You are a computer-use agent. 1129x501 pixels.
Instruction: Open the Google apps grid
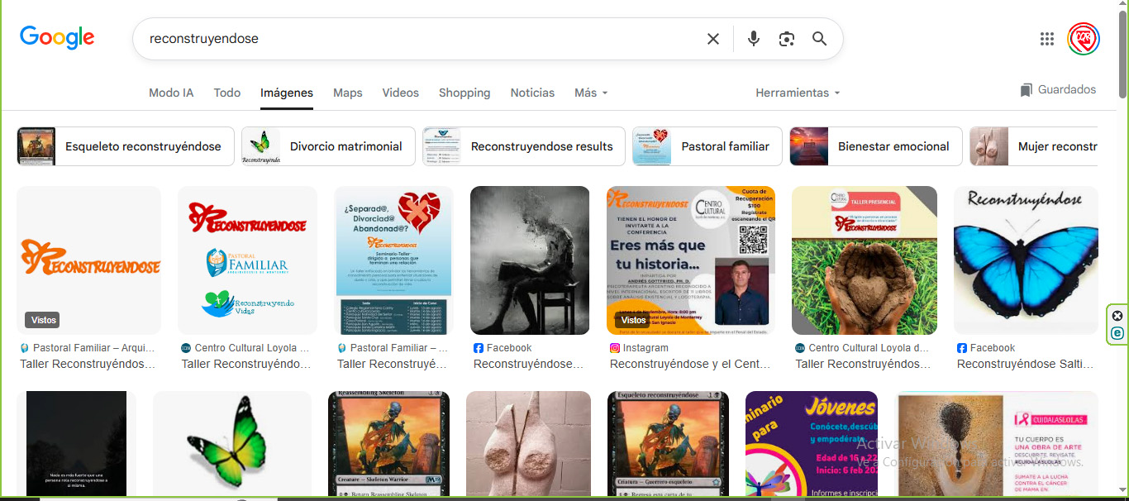1047,39
